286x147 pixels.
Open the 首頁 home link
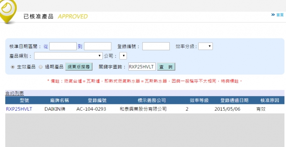pyautogui.click(x=280, y=15)
